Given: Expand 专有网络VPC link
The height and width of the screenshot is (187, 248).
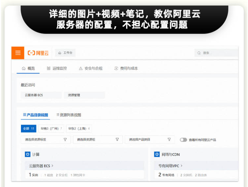Looking at the screenshot, I should [170, 166].
